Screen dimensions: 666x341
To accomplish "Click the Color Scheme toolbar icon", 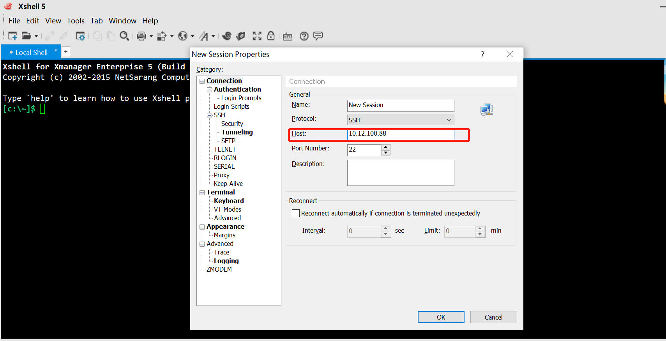I will point(162,36).
